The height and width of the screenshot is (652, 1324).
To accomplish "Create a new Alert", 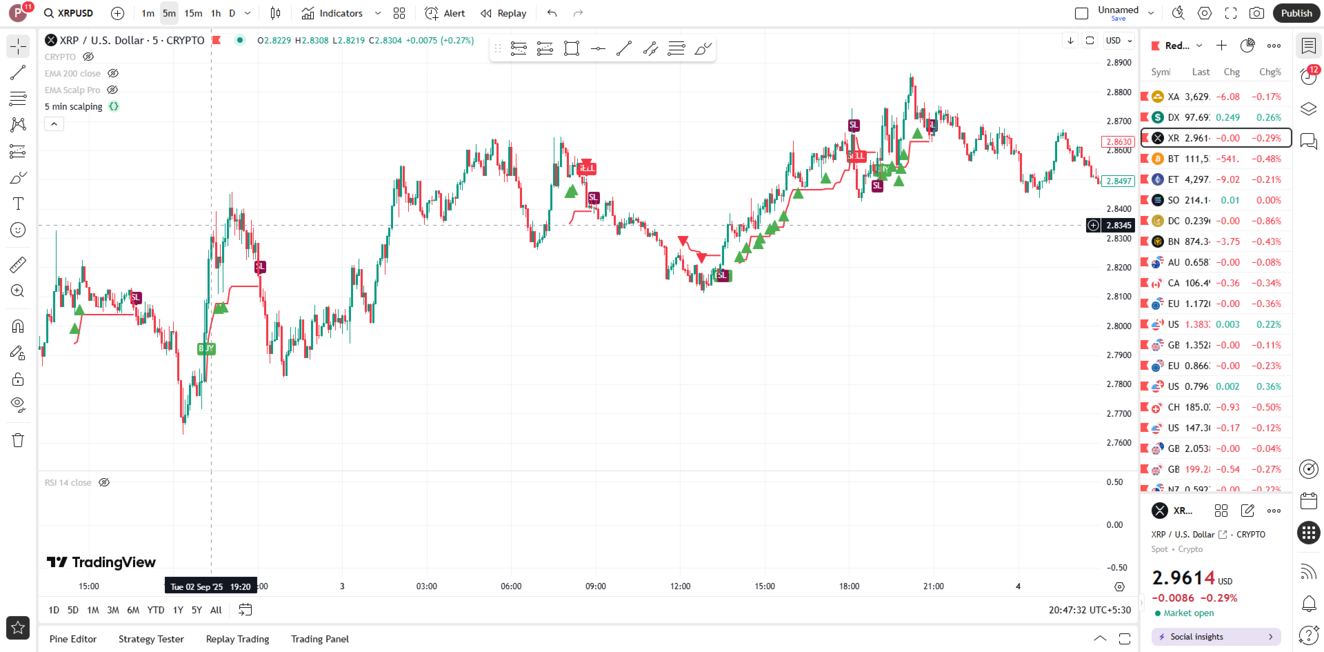I will (x=445, y=13).
